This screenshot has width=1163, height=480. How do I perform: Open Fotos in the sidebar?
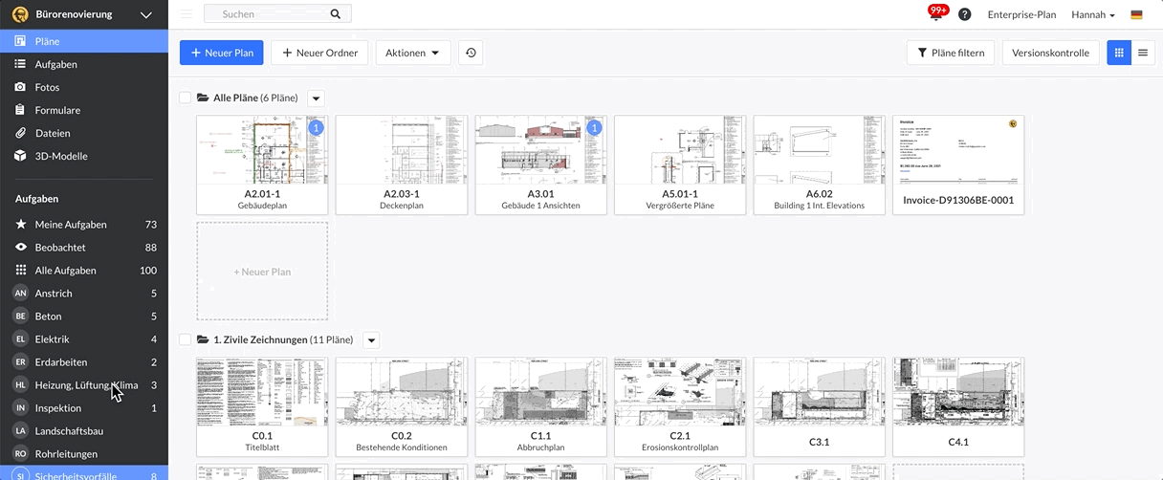(x=47, y=87)
